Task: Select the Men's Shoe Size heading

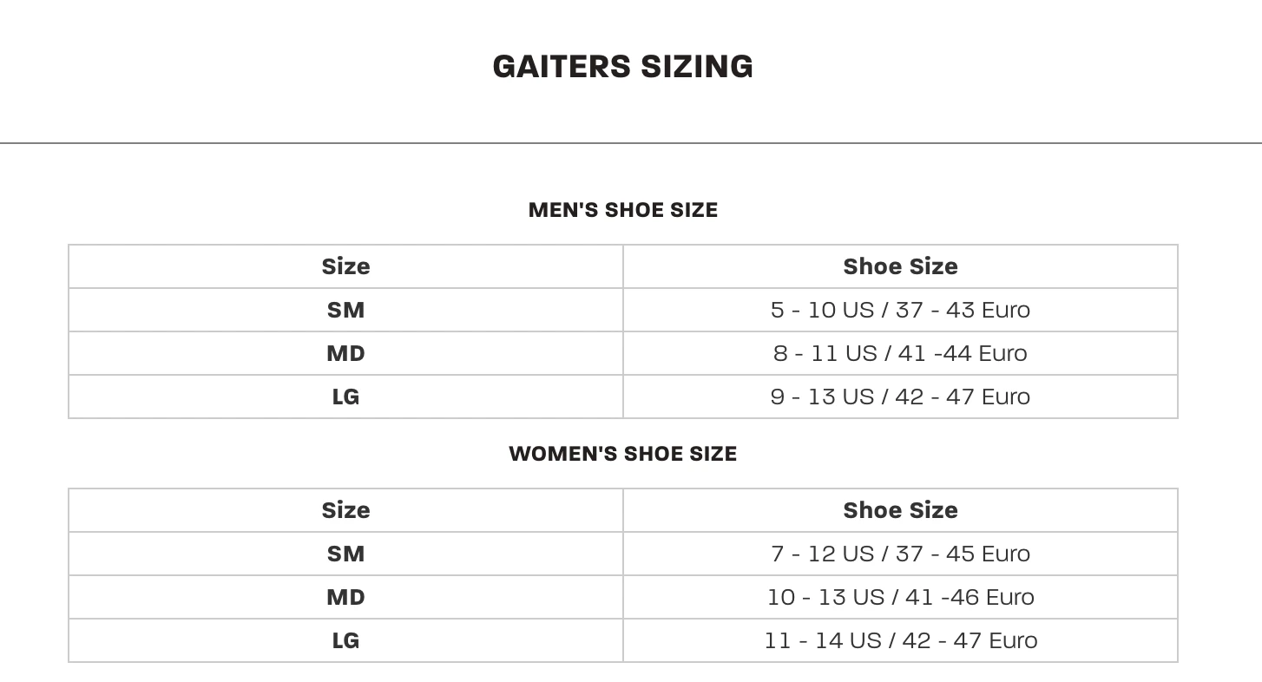Action: pyautogui.click(x=622, y=210)
